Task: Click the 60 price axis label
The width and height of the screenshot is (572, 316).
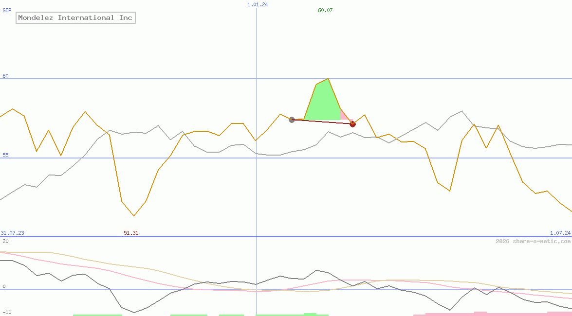Action: click(x=5, y=76)
